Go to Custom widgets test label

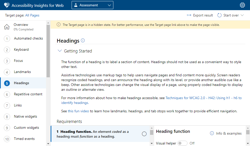pos(27,128)
